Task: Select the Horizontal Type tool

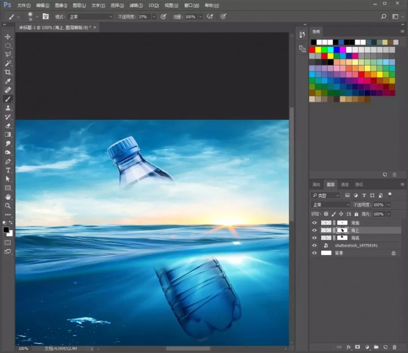Action: (8, 170)
